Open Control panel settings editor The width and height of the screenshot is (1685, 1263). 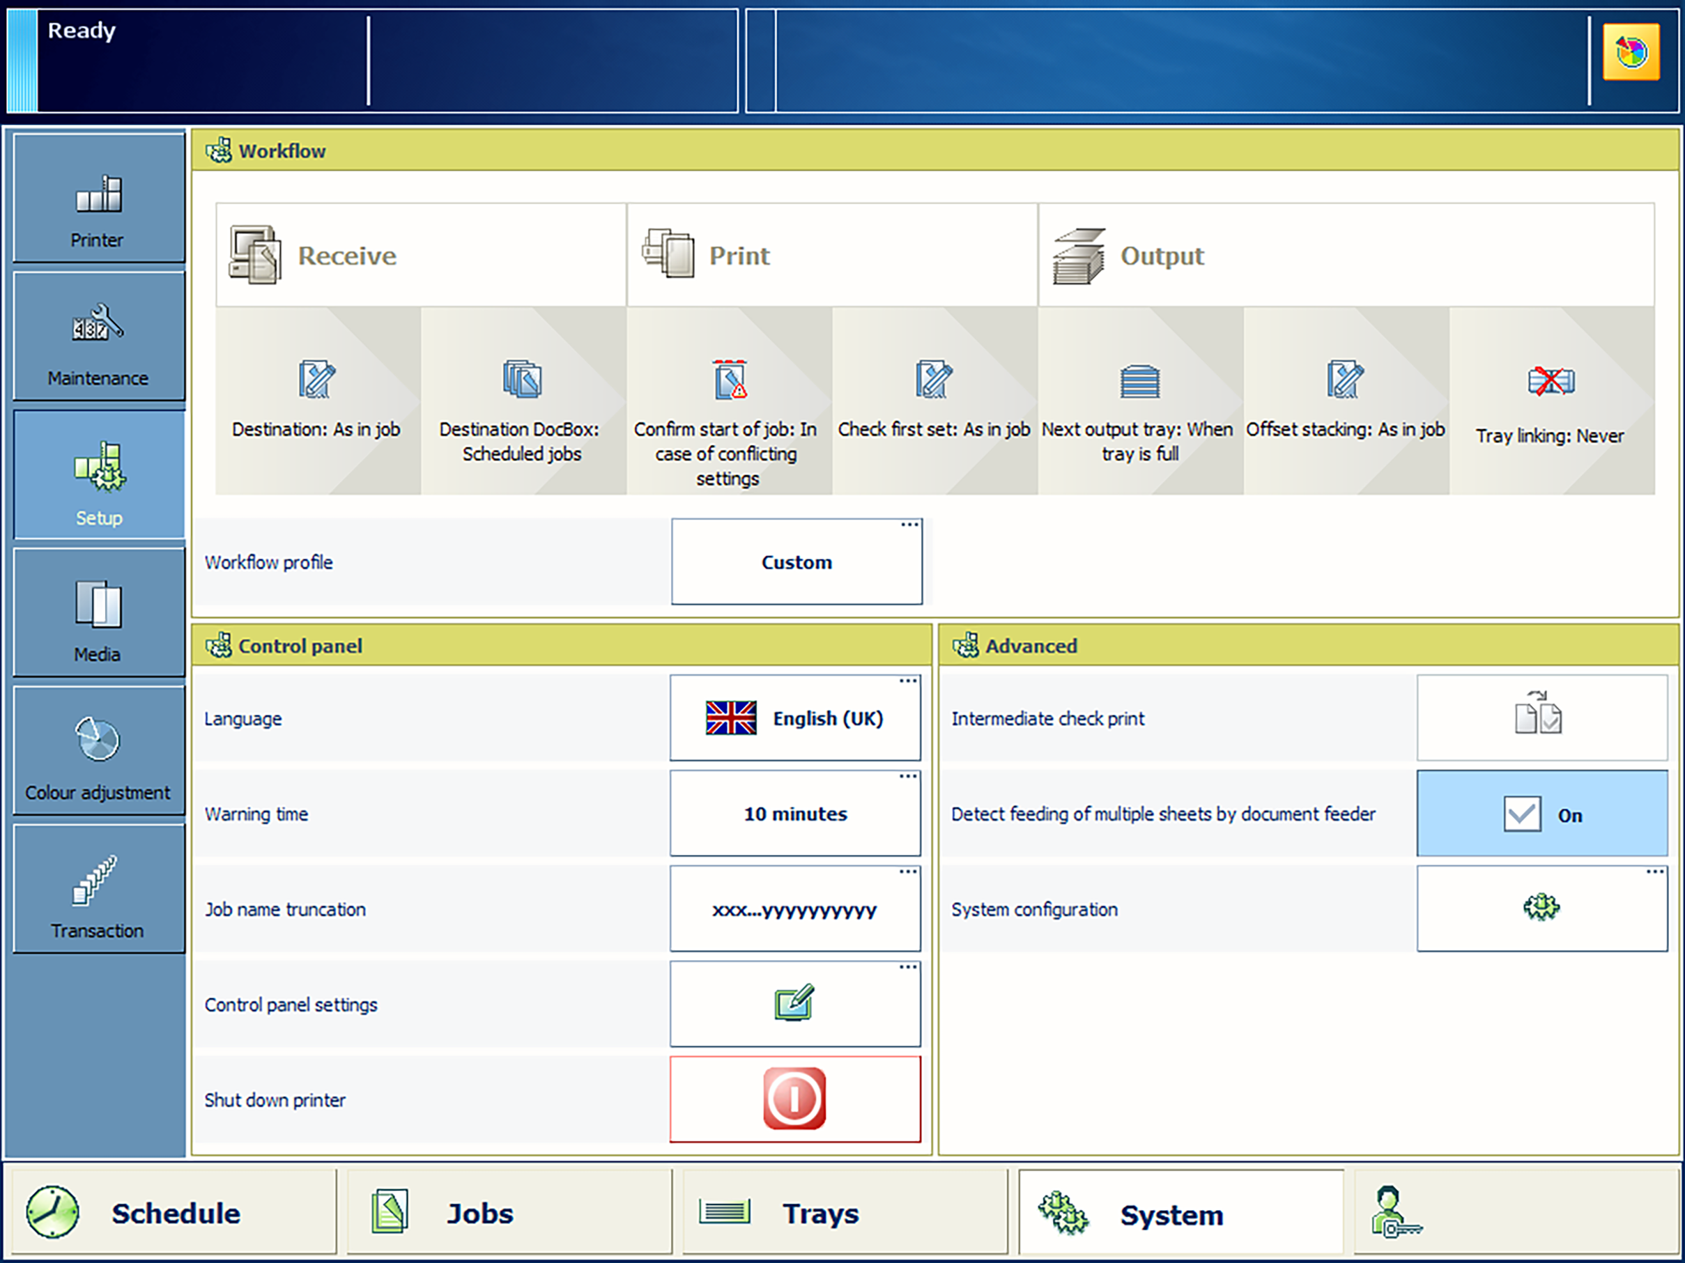point(794,1004)
